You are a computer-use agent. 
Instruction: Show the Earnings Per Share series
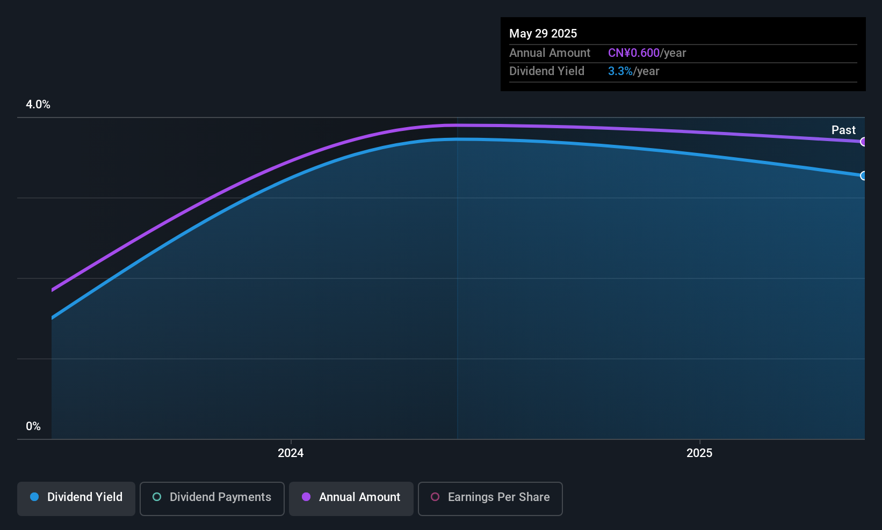click(490, 498)
